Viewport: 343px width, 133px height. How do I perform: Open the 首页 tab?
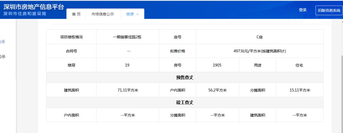tap(76, 14)
